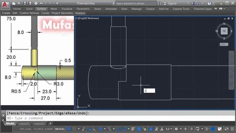Click the search binoculars icon

click(x=159, y=3)
